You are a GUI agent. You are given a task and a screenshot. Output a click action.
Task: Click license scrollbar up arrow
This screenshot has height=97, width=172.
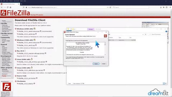[x=105, y=43]
